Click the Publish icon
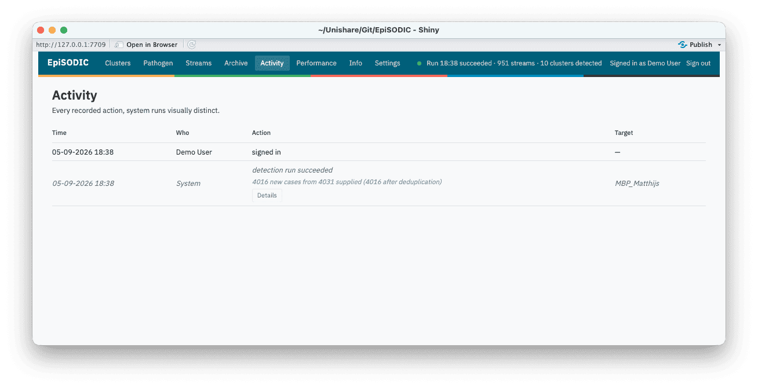Screen dimensions: 758x388 tap(683, 45)
